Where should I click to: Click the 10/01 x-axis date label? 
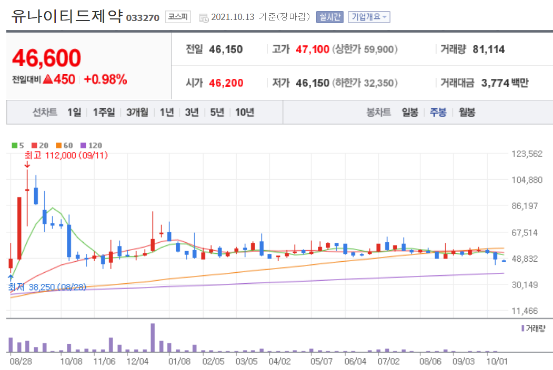coord(497,362)
